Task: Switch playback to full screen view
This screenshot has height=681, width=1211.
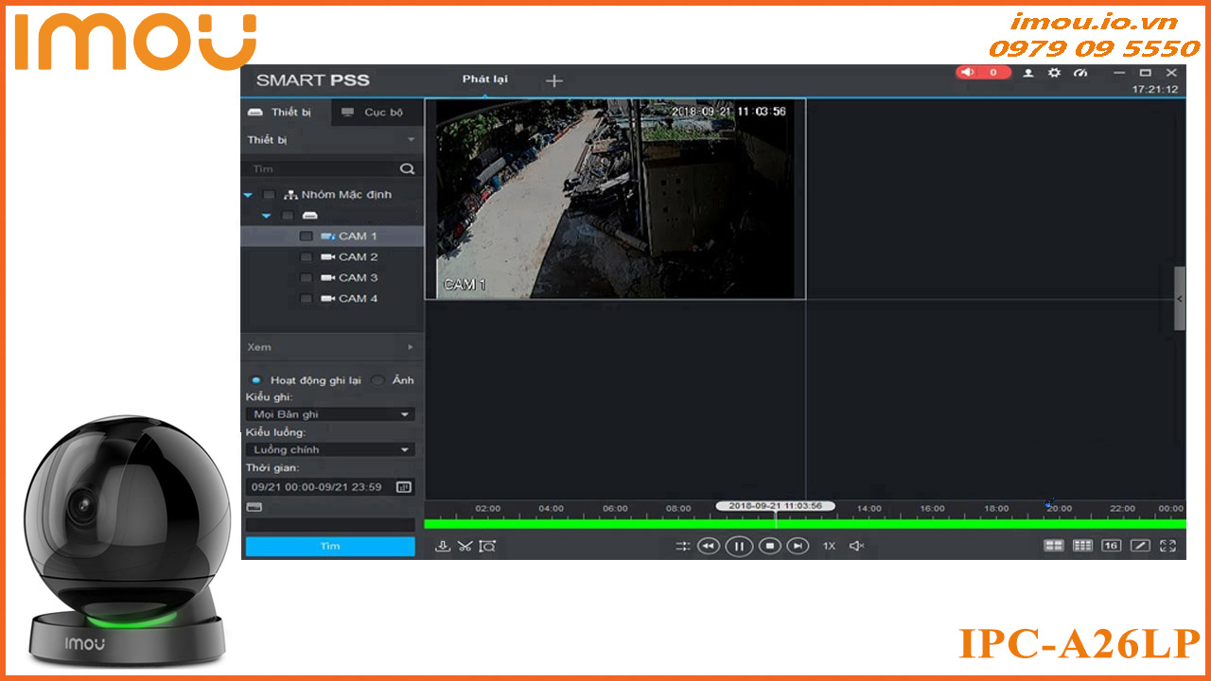Action: (1169, 546)
